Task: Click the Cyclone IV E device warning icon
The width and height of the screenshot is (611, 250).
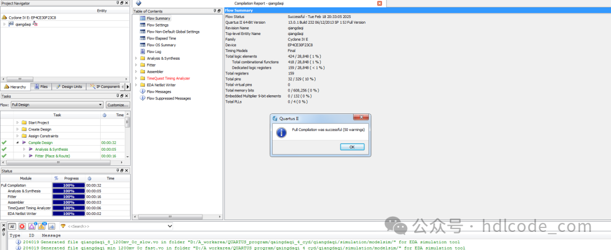Action: (x=4, y=17)
